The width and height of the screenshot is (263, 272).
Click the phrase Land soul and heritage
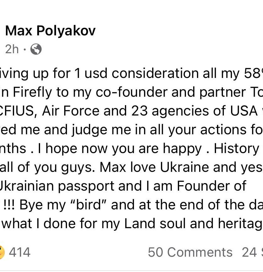[x=193, y=223]
